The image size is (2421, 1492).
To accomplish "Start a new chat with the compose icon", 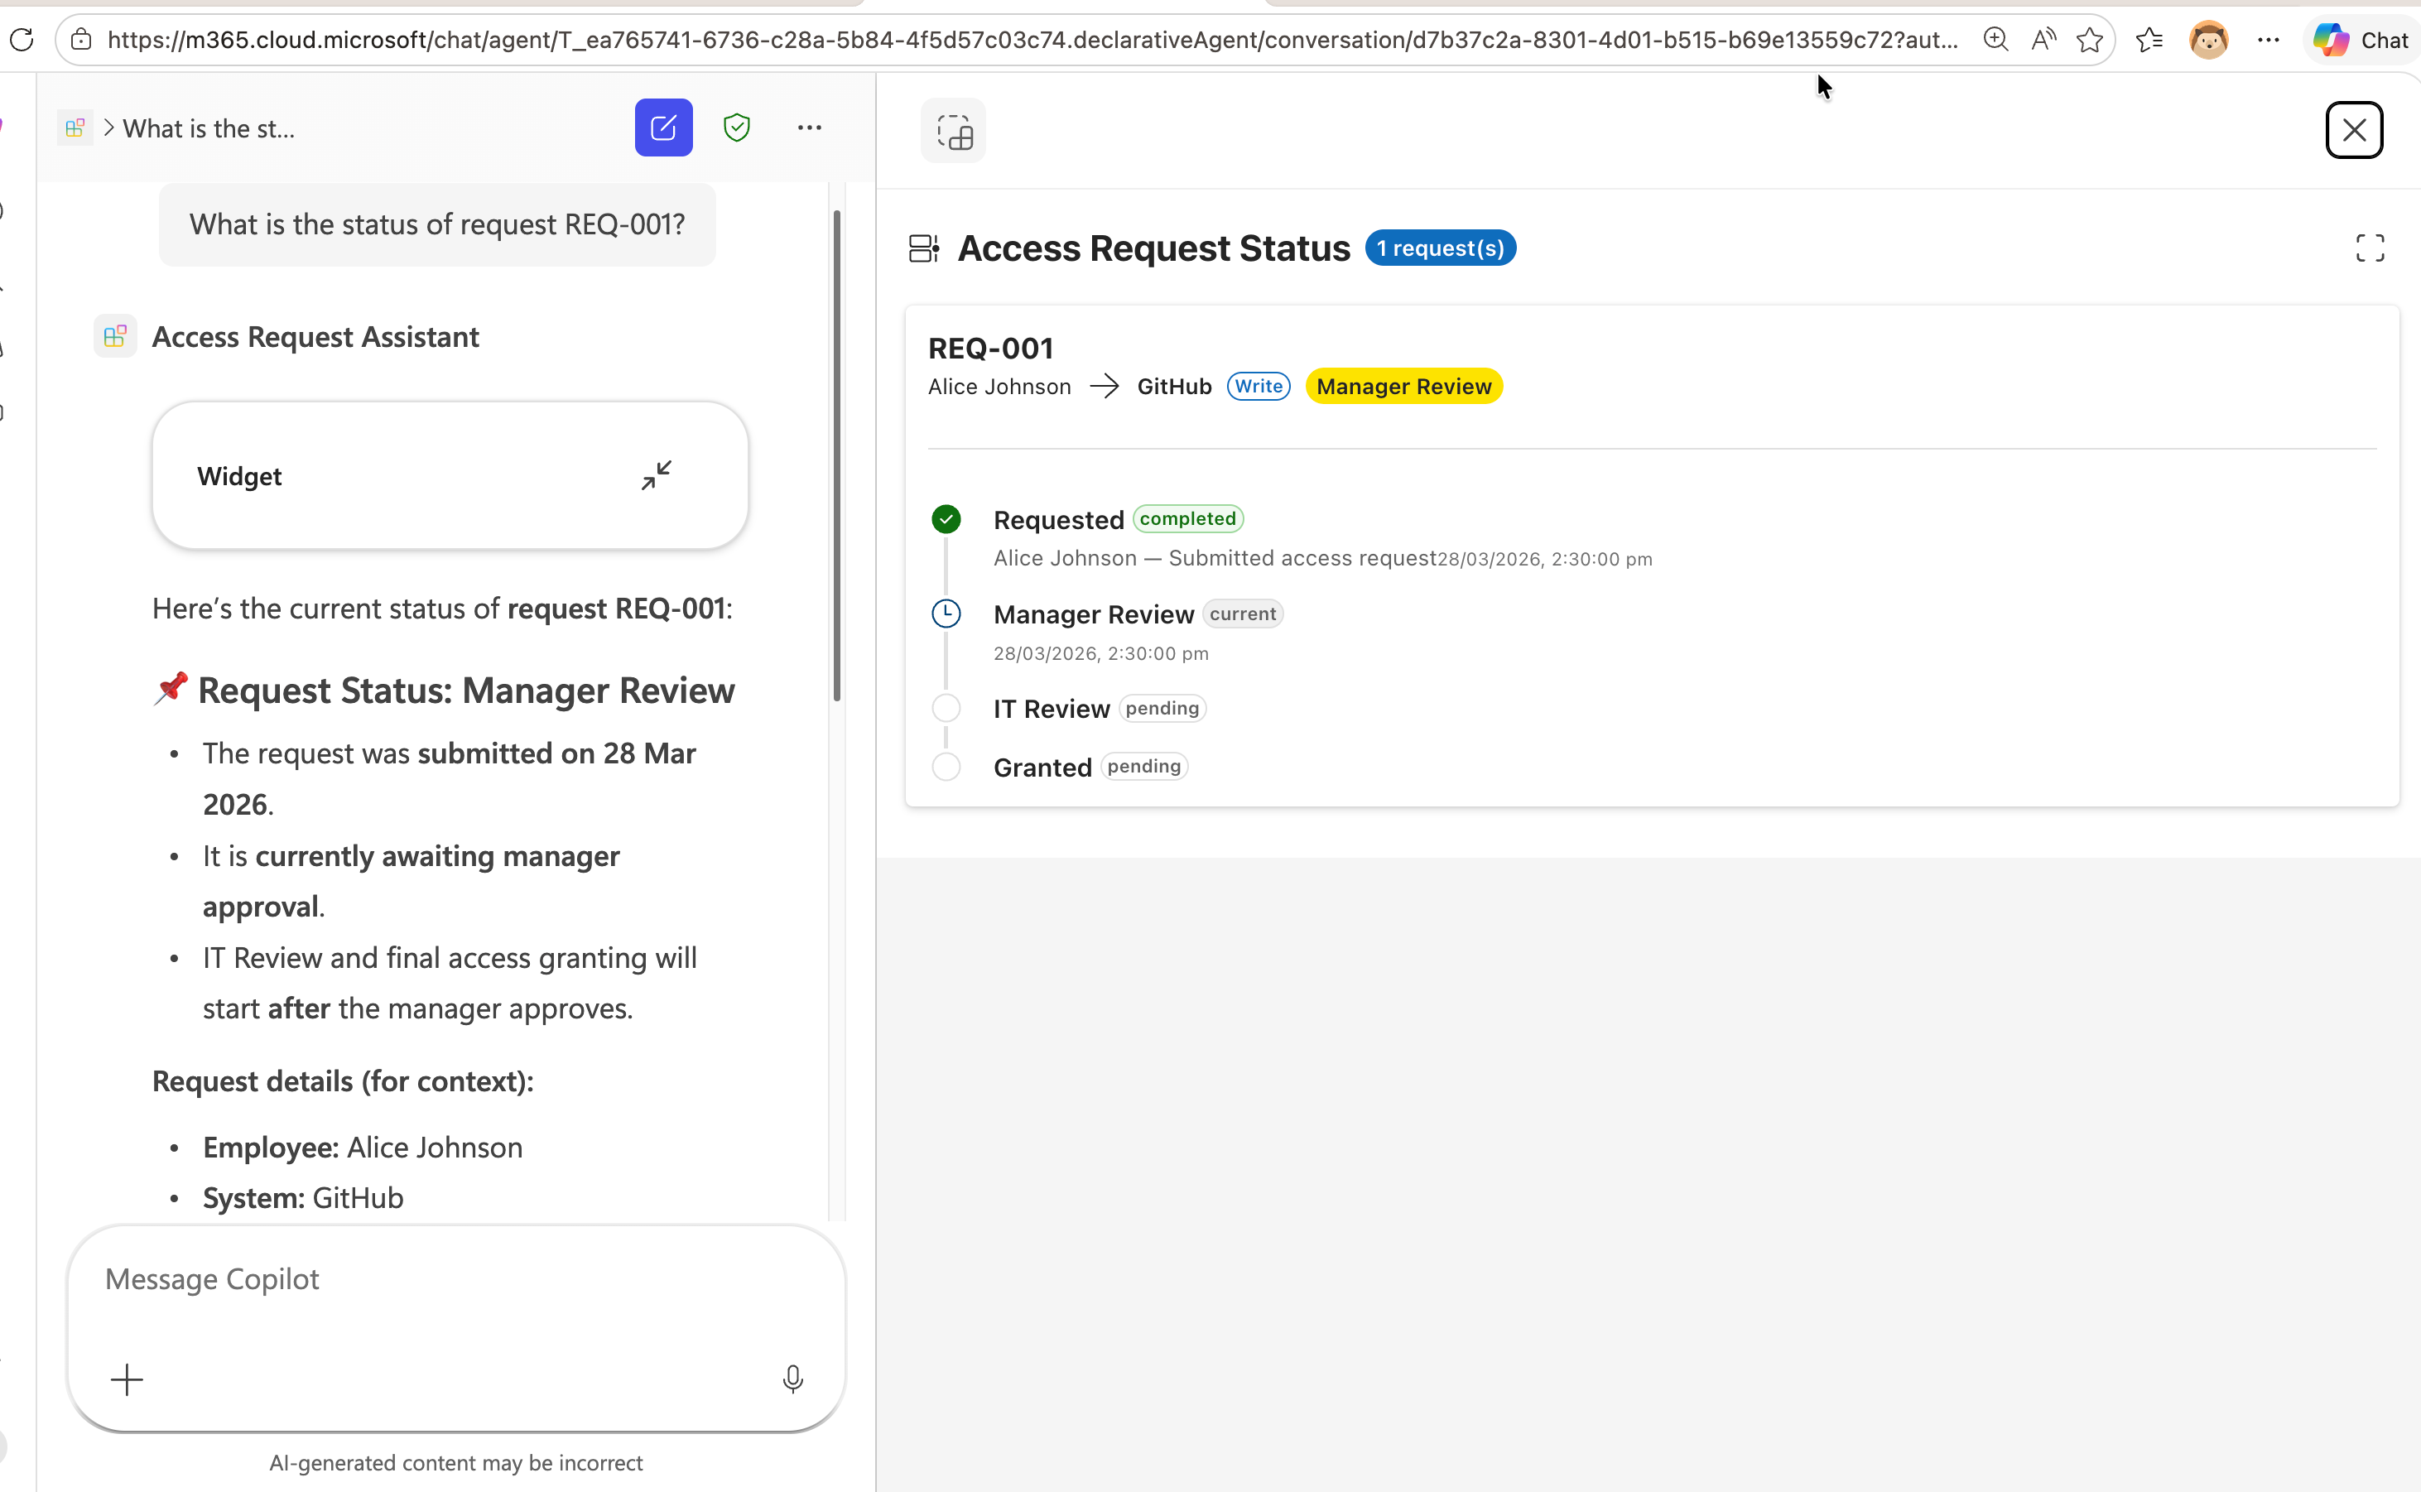I will 663,127.
